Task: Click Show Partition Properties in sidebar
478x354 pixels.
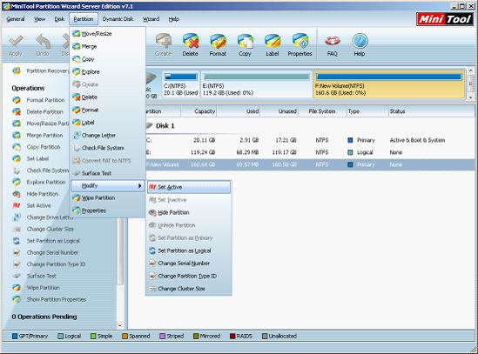Action: (x=50, y=299)
